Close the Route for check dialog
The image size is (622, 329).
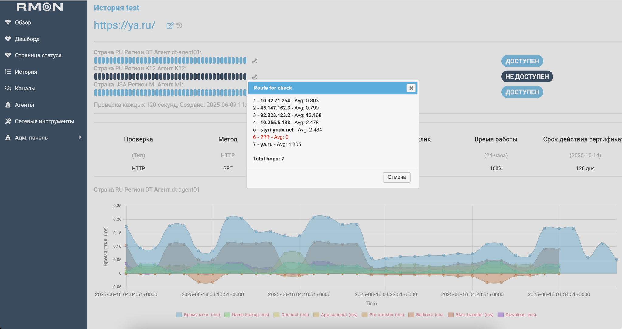411,88
